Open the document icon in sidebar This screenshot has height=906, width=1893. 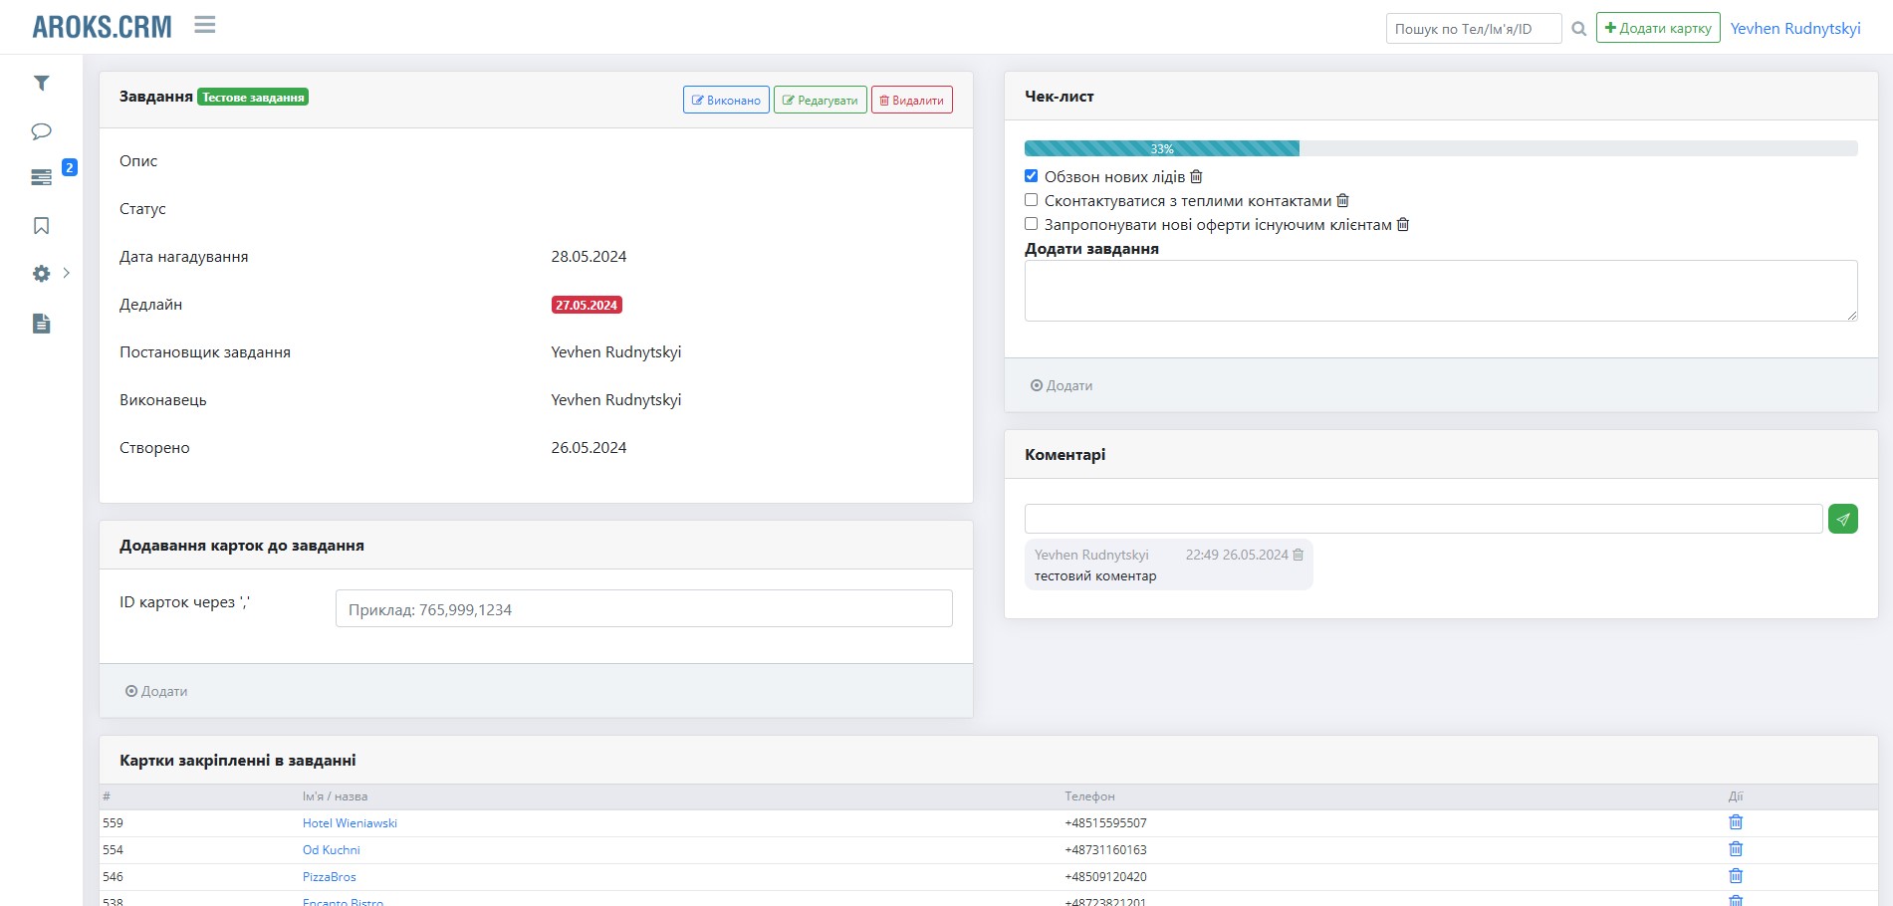click(x=41, y=324)
